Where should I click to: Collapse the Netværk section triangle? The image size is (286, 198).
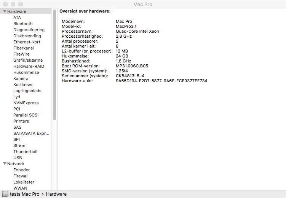5,164
